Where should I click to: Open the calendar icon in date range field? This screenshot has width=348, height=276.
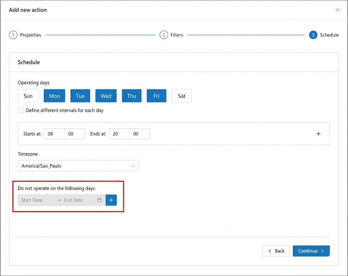(x=100, y=200)
